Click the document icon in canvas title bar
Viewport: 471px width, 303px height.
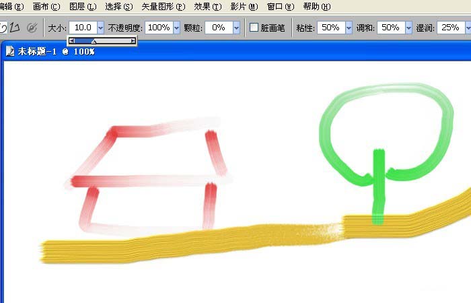[x=10, y=51]
